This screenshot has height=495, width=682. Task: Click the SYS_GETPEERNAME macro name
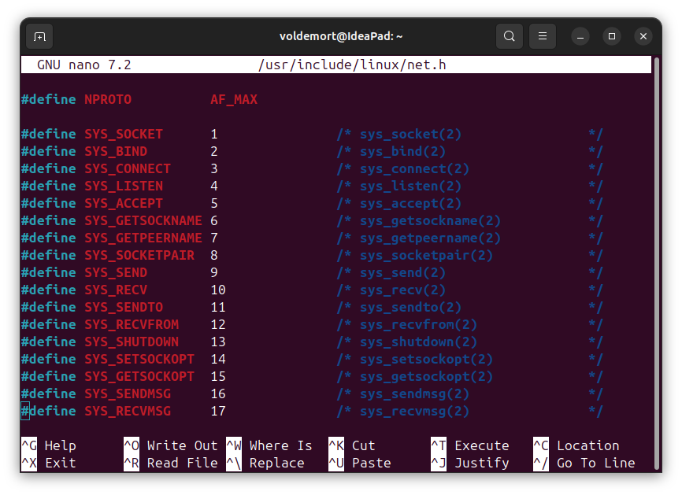pos(143,238)
